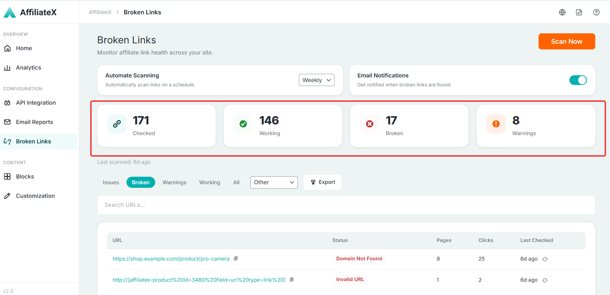Open the affiliatex-product invalid URL link

(x=199, y=280)
